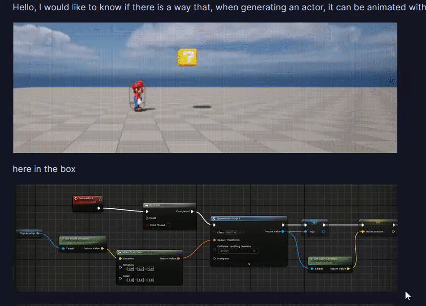Click the Generador2 event's white exec output pin
The image size is (426, 306).
pos(99,208)
